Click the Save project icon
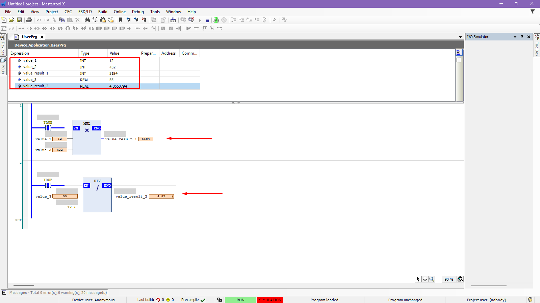The height and width of the screenshot is (303, 540). point(19,20)
